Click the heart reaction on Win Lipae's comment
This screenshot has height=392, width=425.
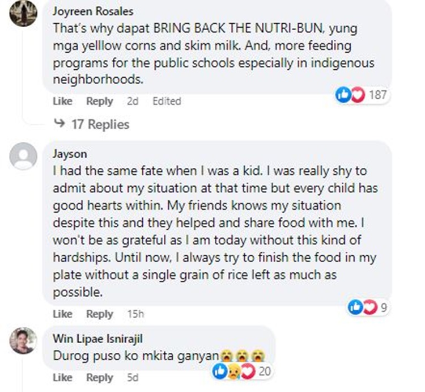pos(248,372)
